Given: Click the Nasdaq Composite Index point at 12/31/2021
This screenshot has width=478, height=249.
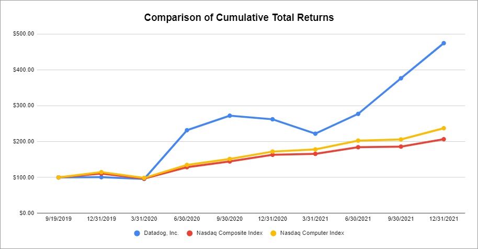Looking at the screenshot, I should [443, 139].
